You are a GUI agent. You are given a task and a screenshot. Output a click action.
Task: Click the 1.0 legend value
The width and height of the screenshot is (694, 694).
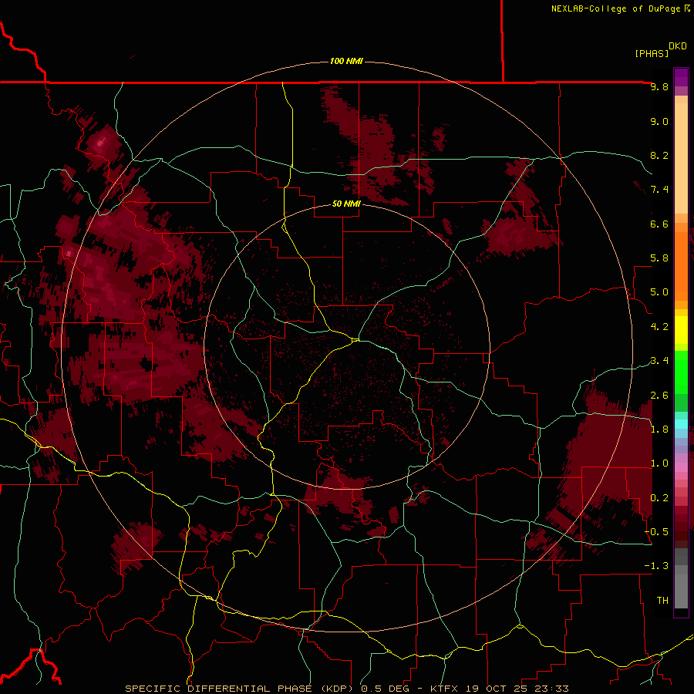(659, 463)
